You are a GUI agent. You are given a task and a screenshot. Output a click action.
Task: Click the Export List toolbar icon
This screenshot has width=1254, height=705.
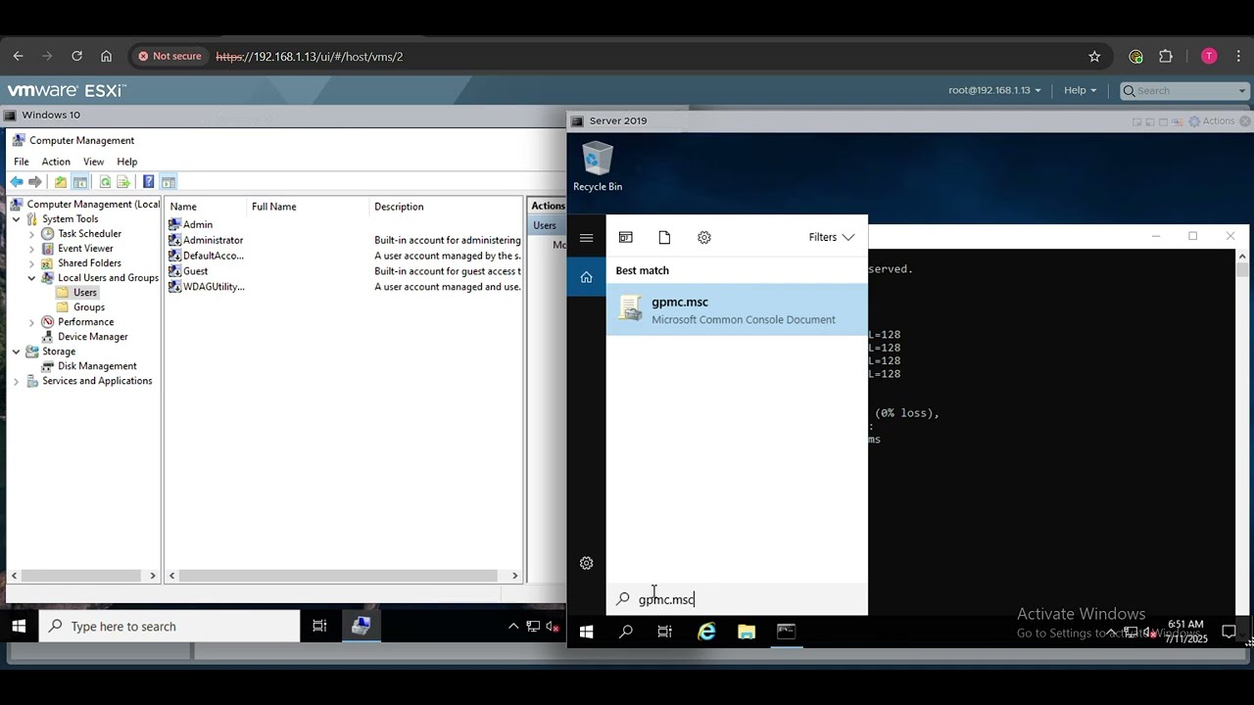point(123,182)
